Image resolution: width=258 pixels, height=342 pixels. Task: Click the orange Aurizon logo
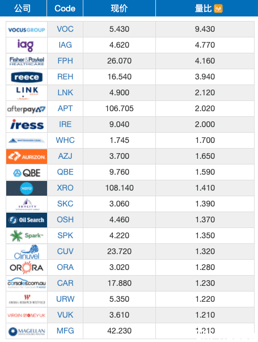tap(27, 157)
